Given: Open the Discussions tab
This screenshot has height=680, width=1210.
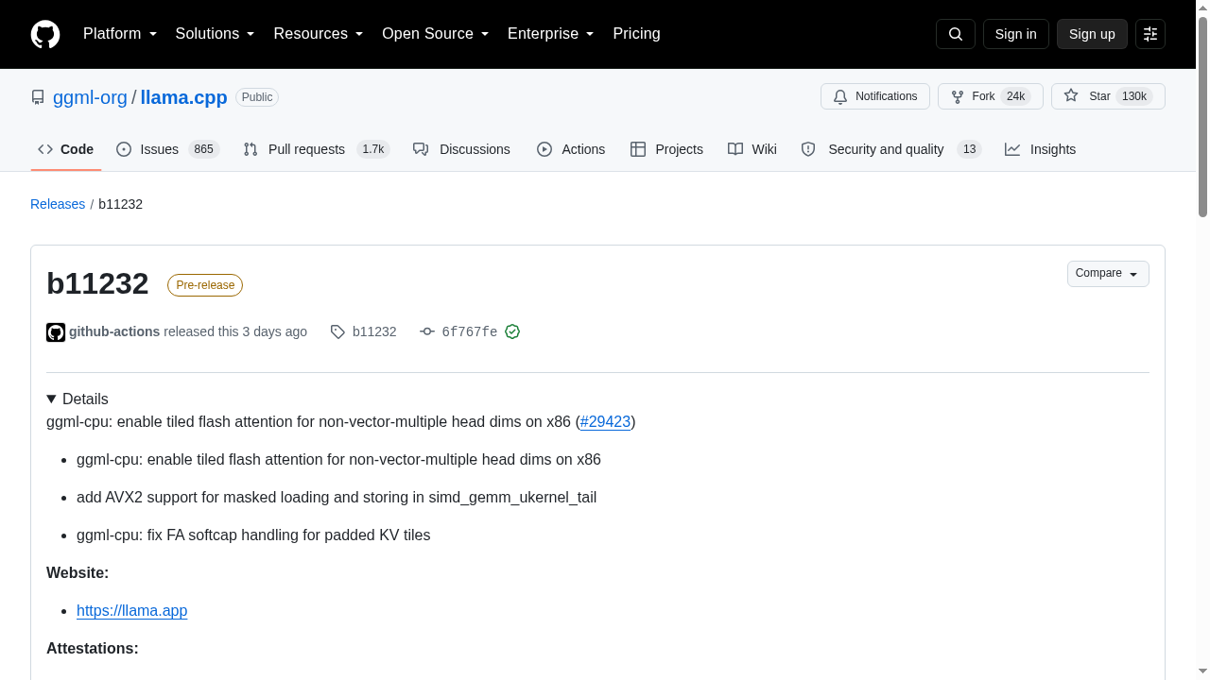Looking at the screenshot, I should 462,149.
